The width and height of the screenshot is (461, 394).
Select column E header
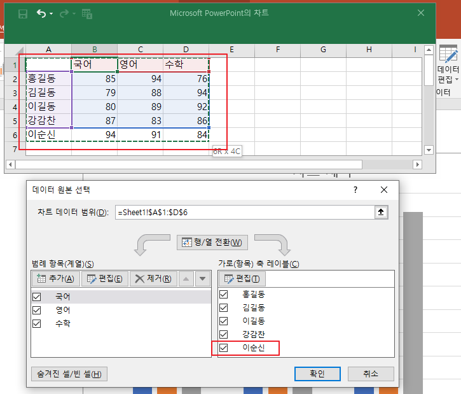click(231, 50)
